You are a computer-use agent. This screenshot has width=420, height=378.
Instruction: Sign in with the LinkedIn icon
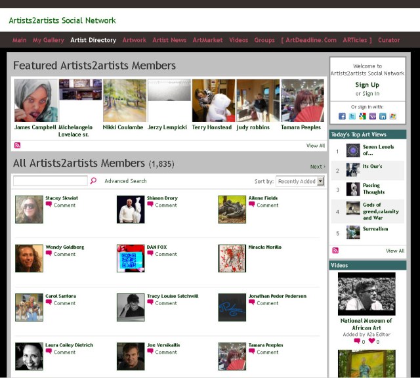[383, 116]
